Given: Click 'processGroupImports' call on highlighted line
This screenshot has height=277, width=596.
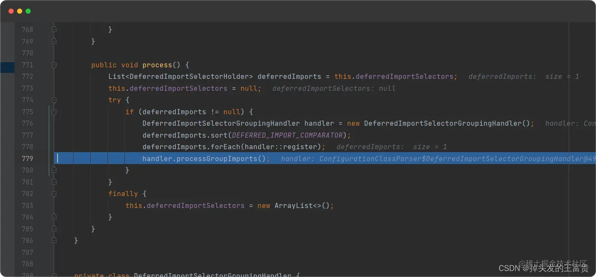Looking at the screenshot, I should [217, 159].
